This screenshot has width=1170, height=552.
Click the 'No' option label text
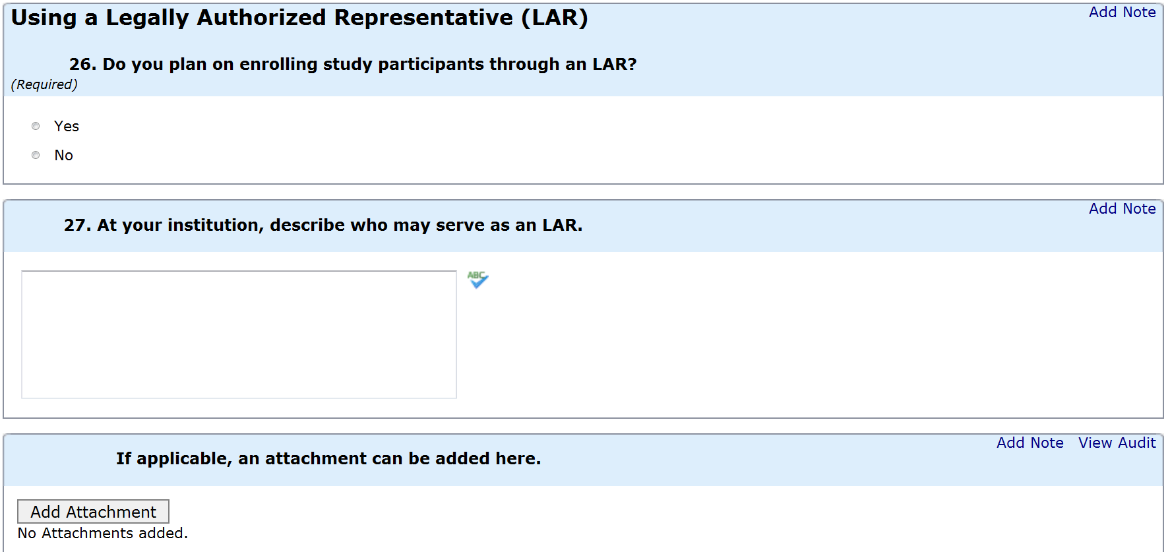[63, 155]
